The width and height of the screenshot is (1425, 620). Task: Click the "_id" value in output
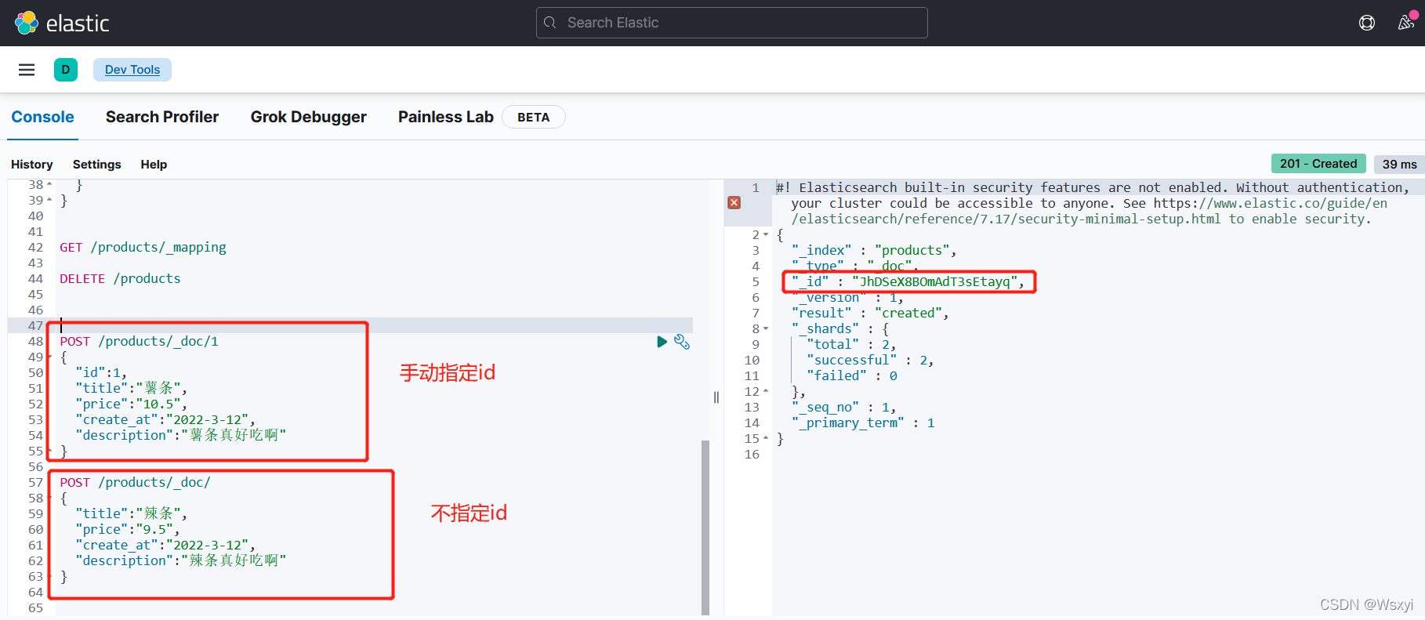934,282
